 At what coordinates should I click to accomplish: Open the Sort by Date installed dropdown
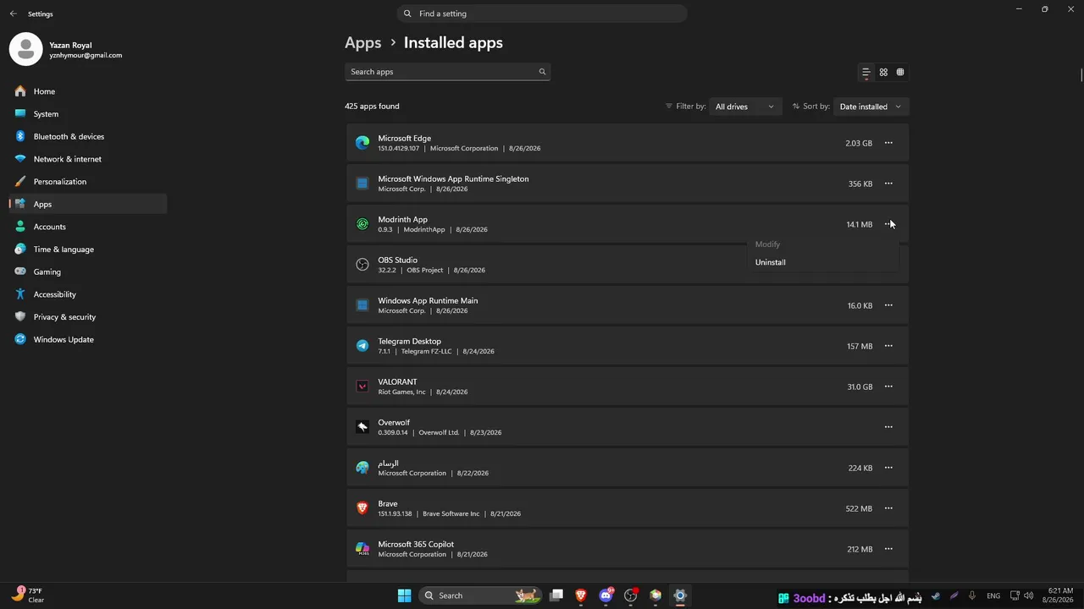click(871, 107)
